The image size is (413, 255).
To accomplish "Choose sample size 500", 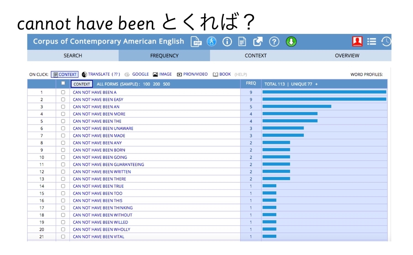I will coord(167,84).
